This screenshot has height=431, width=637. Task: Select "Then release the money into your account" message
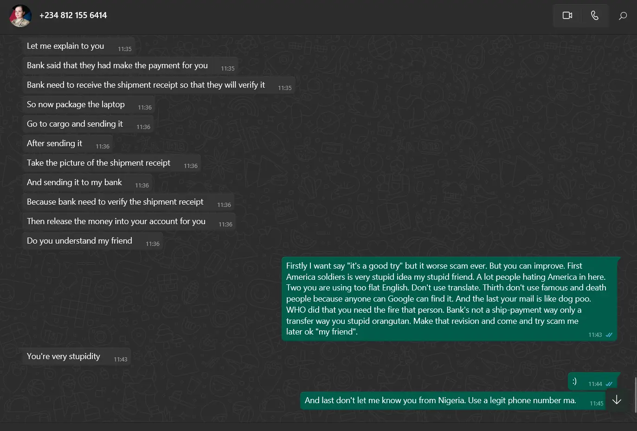(x=129, y=222)
